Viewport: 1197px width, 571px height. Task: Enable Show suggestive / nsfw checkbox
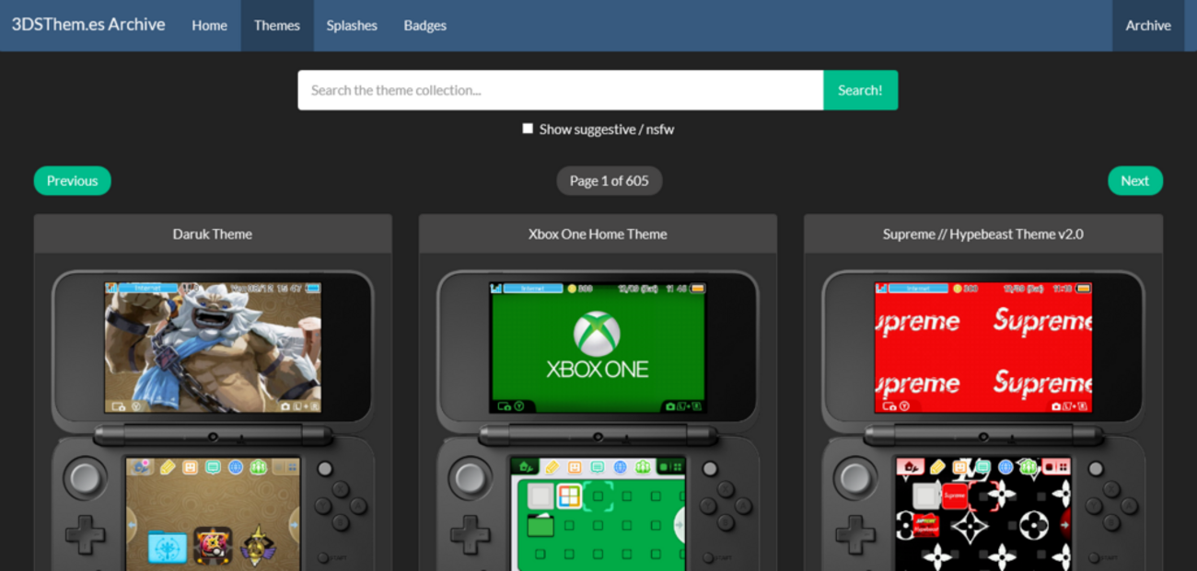pyautogui.click(x=528, y=129)
